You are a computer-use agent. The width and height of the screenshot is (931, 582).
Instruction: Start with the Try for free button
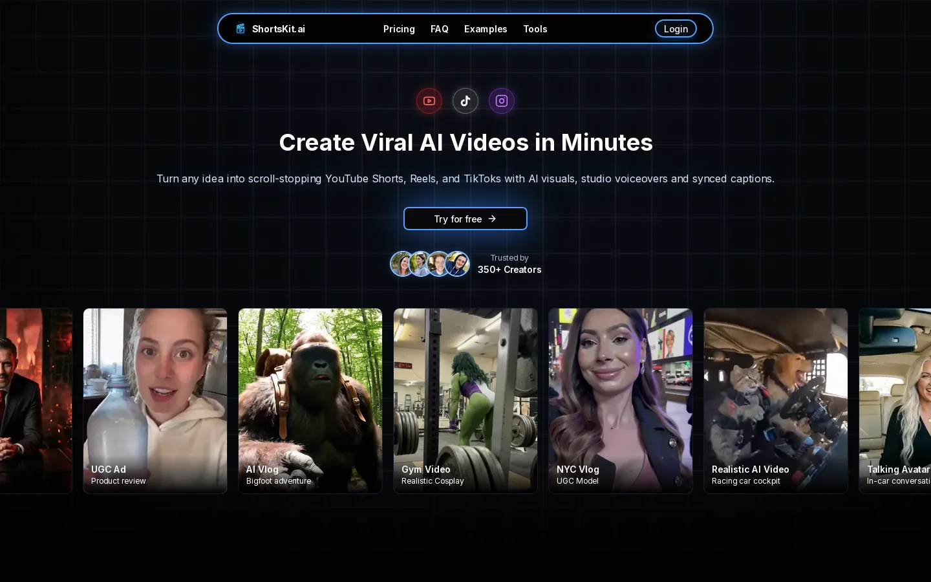pos(465,219)
